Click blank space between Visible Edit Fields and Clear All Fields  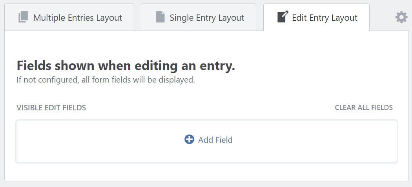[x=208, y=108]
